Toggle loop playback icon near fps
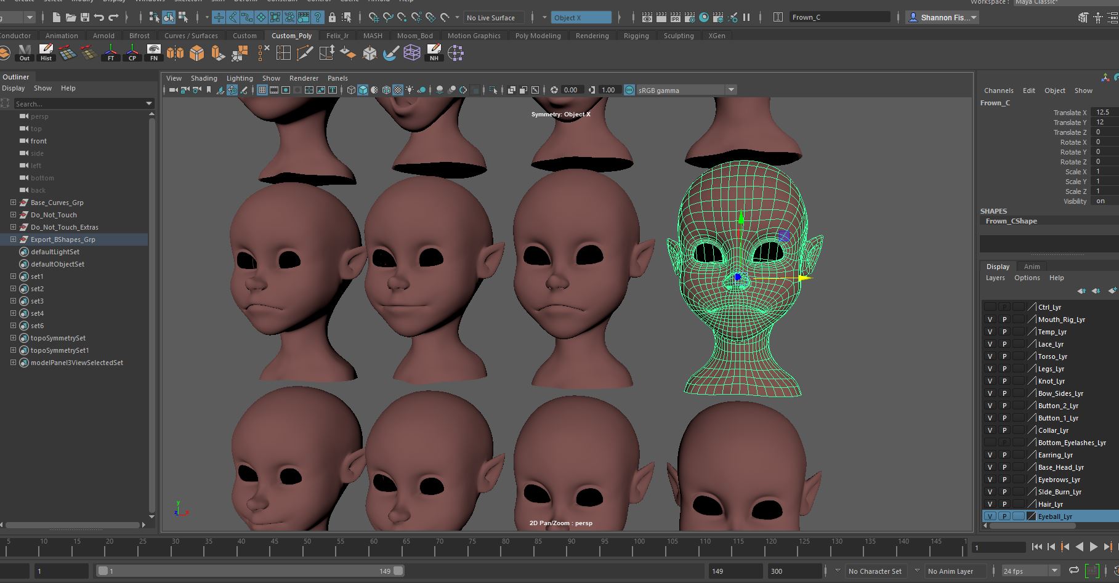The image size is (1119, 583). [x=1073, y=571]
